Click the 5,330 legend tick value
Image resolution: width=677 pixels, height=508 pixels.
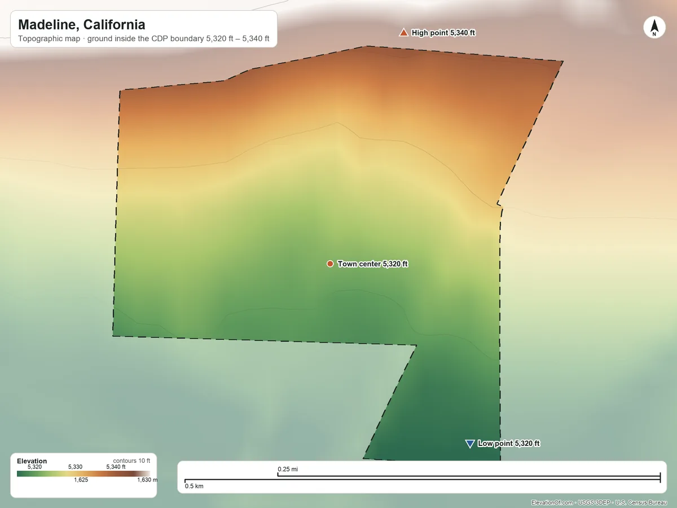click(x=75, y=467)
